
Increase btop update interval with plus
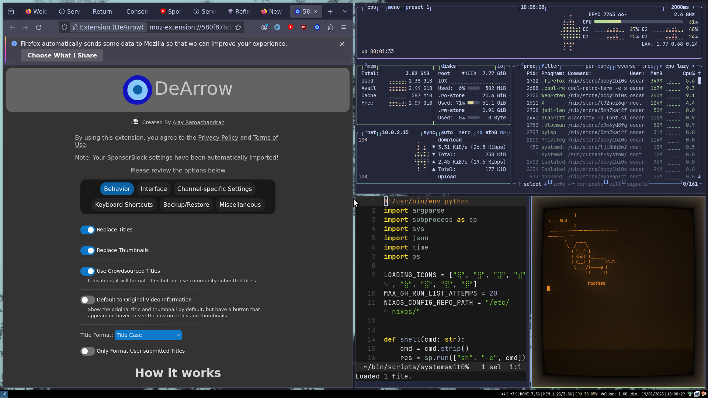693,7
